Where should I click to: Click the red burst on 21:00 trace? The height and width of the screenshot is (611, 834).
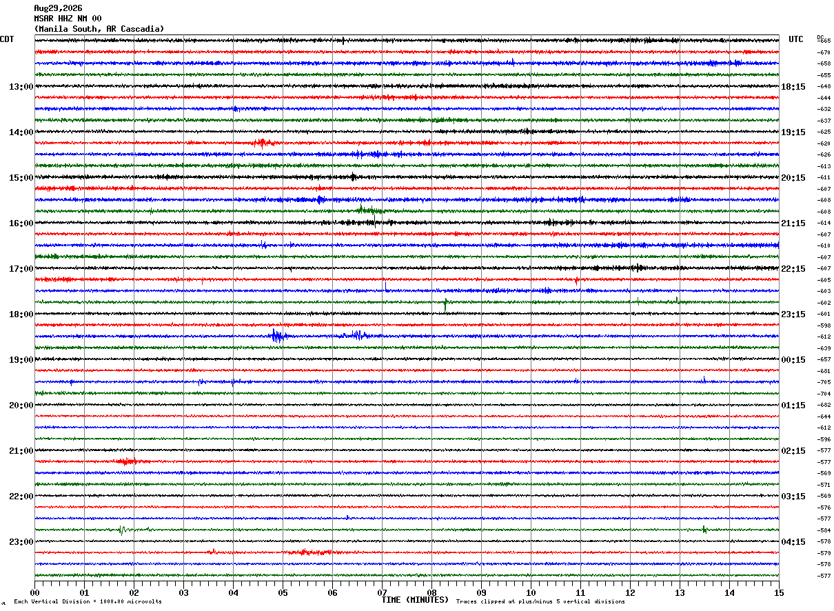click(x=127, y=461)
